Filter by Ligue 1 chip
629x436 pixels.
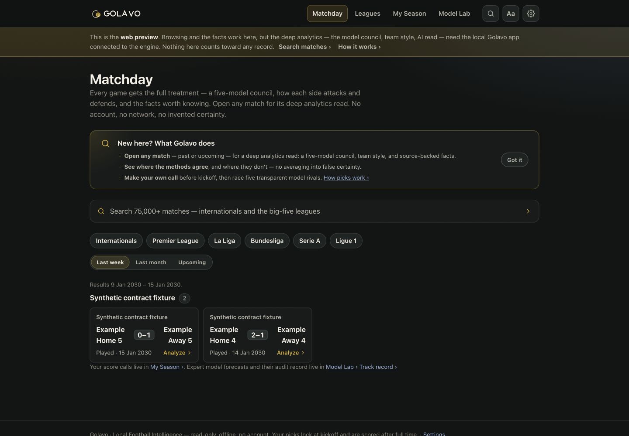346,241
